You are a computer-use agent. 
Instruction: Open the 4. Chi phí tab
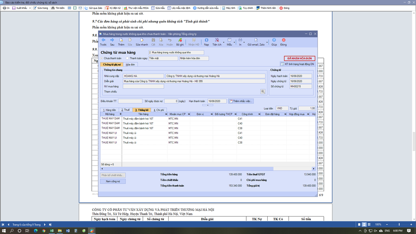[x=159, y=110]
